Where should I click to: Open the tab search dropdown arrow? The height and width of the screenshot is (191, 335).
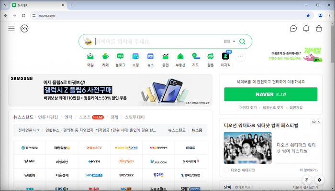pos(5,5)
